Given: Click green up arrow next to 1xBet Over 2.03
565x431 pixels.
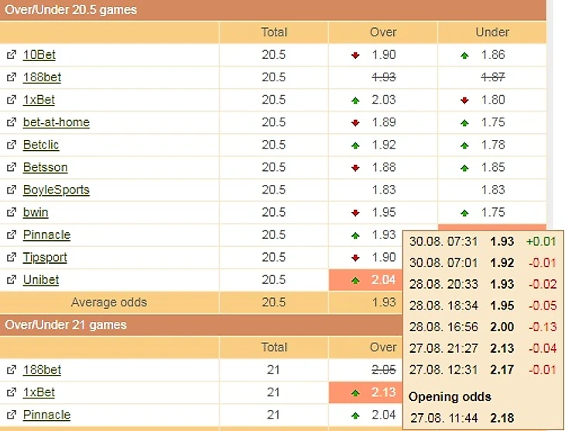Looking at the screenshot, I should pos(356,100).
